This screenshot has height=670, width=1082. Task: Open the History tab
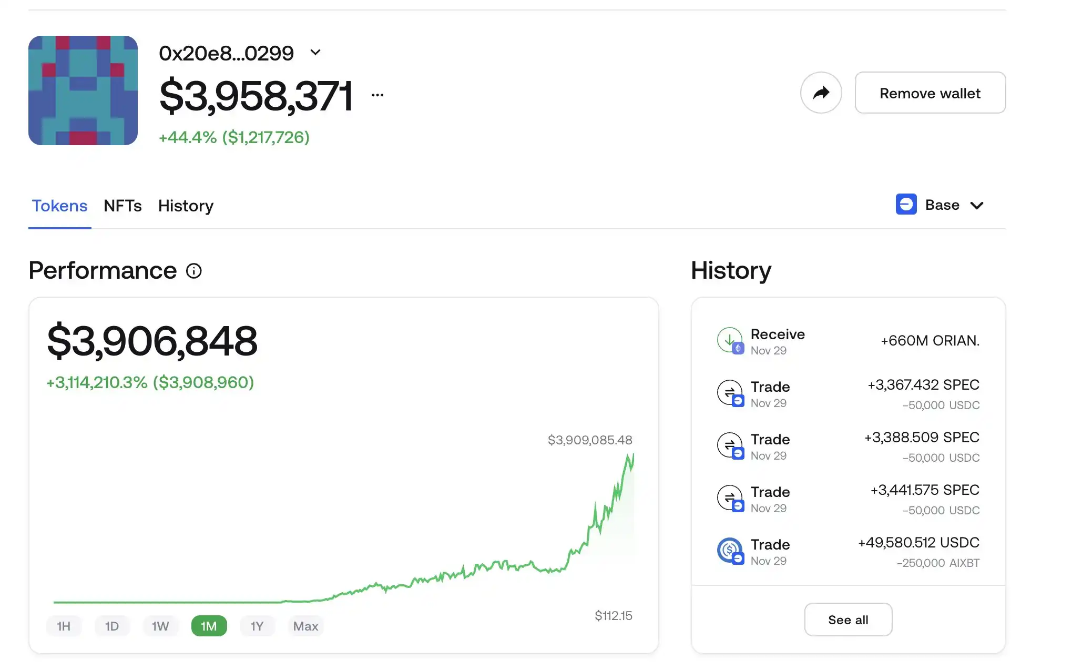point(186,206)
